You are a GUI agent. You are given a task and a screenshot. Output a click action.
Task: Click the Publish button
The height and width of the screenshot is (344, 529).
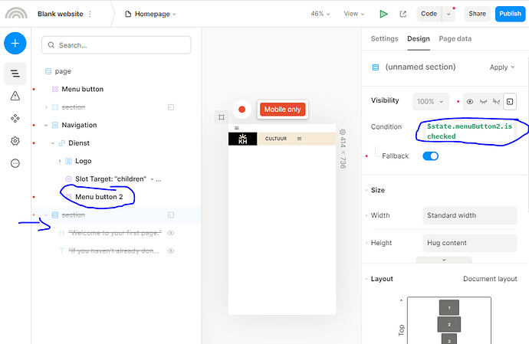tap(510, 14)
